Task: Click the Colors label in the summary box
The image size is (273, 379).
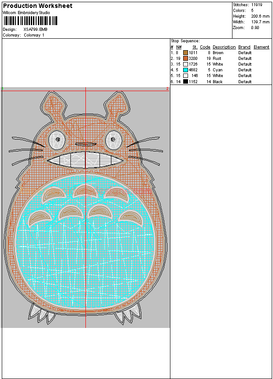Action: pos(240,11)
